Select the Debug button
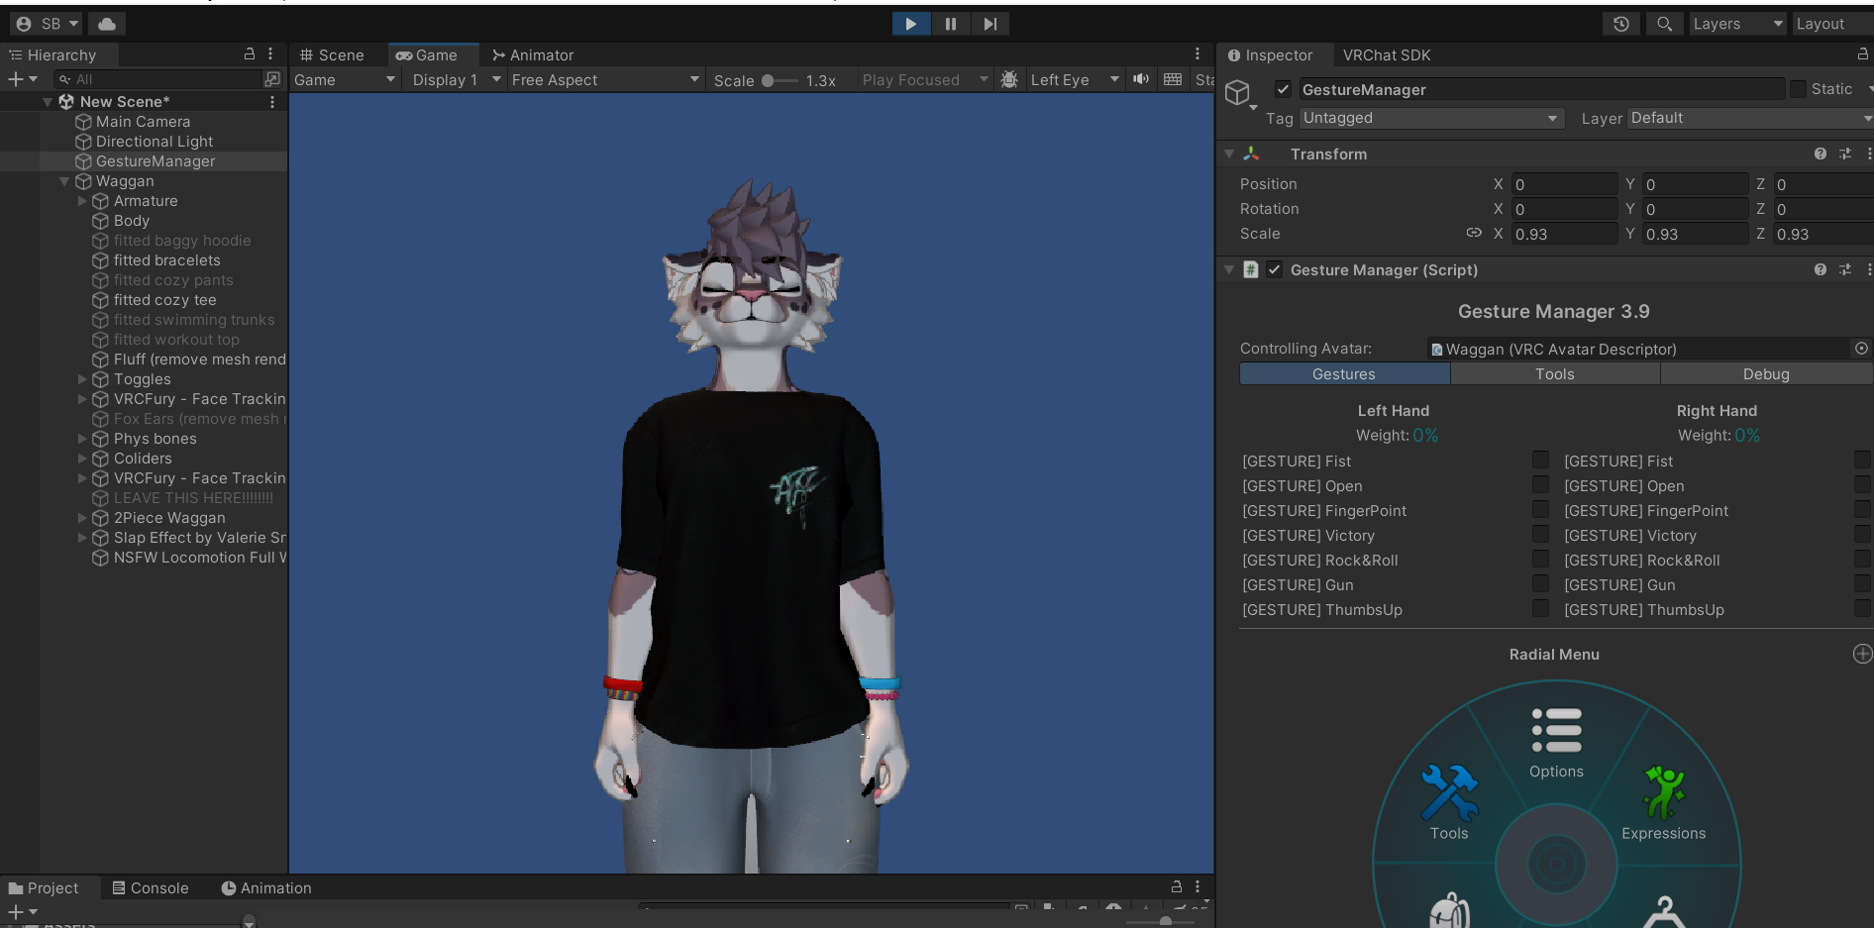 coord(1766,373)
